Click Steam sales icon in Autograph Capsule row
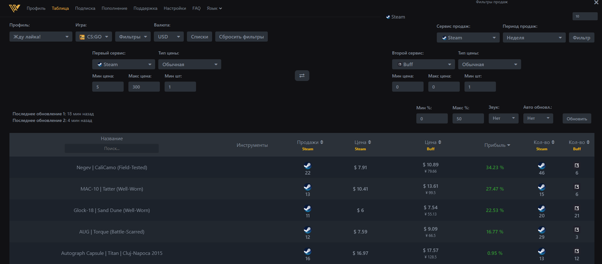The image size is (602, 264). [308, 251]
